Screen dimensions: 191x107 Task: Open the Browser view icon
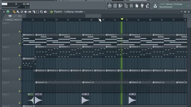click(126, 6)
